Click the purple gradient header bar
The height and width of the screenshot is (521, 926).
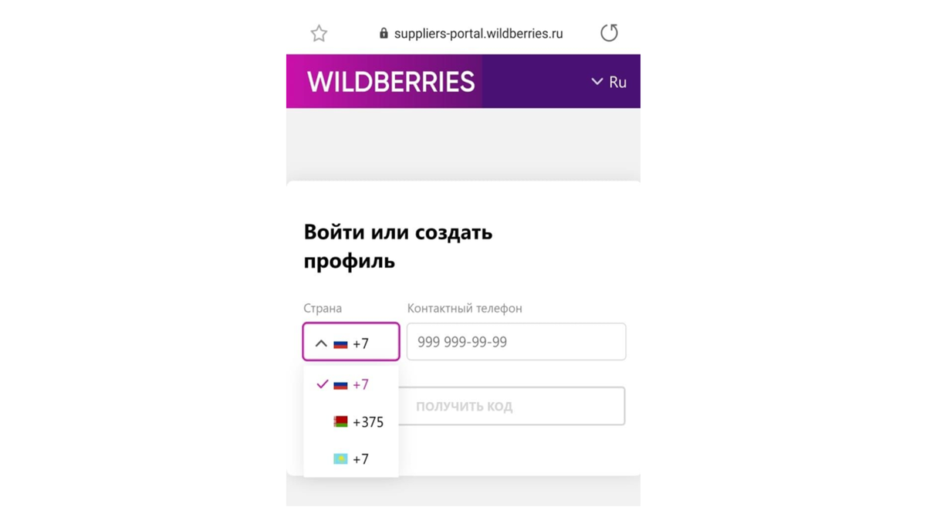(525, 81)
